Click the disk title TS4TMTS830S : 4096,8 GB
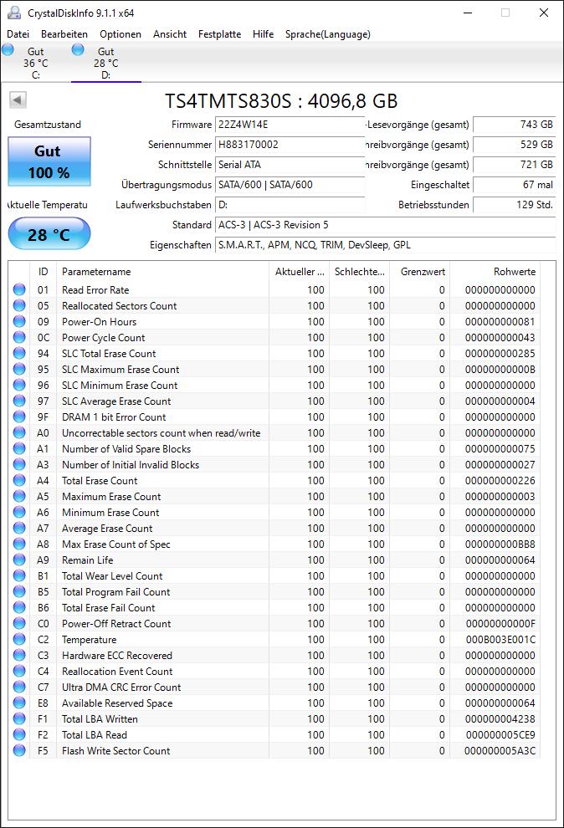 [281, 100]
